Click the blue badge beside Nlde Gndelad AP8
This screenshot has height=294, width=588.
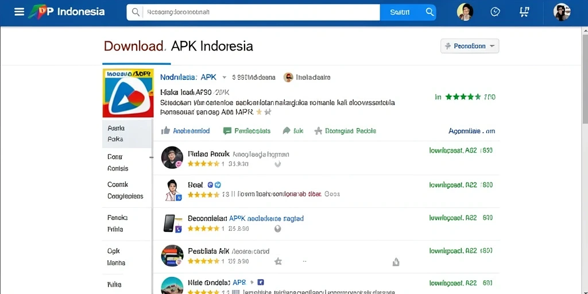click(x=261, y=283)
